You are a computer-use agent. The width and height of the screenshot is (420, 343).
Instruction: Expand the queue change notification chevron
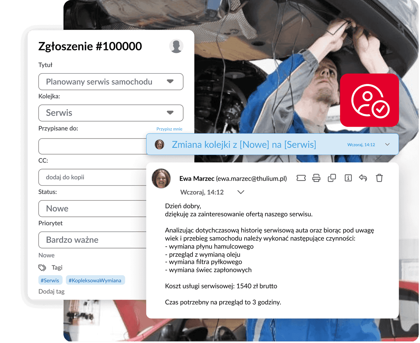tap(387, 145)
